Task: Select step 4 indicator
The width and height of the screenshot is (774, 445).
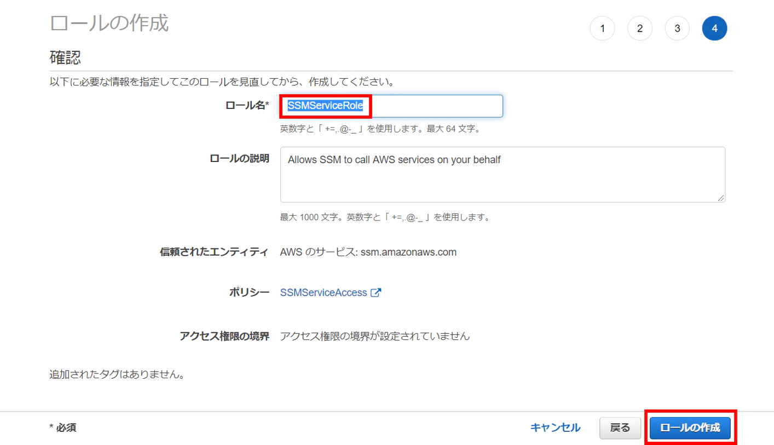Action: [714, 28]
